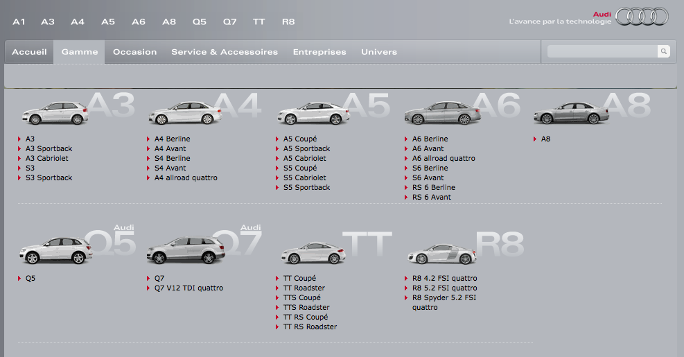Open the RS 6 Berline link
This screenshot has width=684, height=357.
[x=434, y=187]
